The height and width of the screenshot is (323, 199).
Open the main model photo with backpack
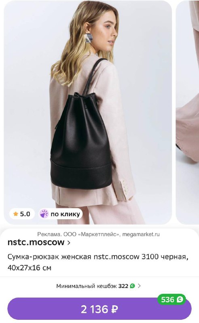pyautogui.click(x=88, y=112)
